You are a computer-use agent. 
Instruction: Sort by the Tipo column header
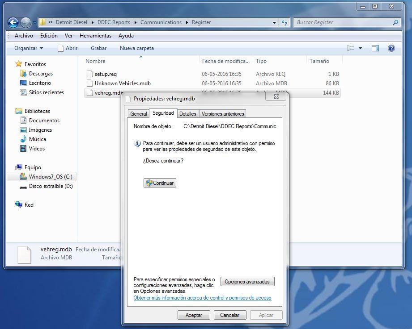(279, 61)
